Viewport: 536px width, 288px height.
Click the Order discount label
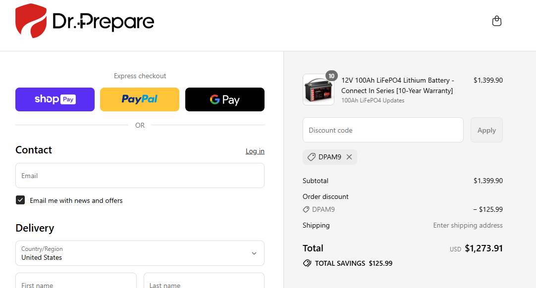pos(325,197)
